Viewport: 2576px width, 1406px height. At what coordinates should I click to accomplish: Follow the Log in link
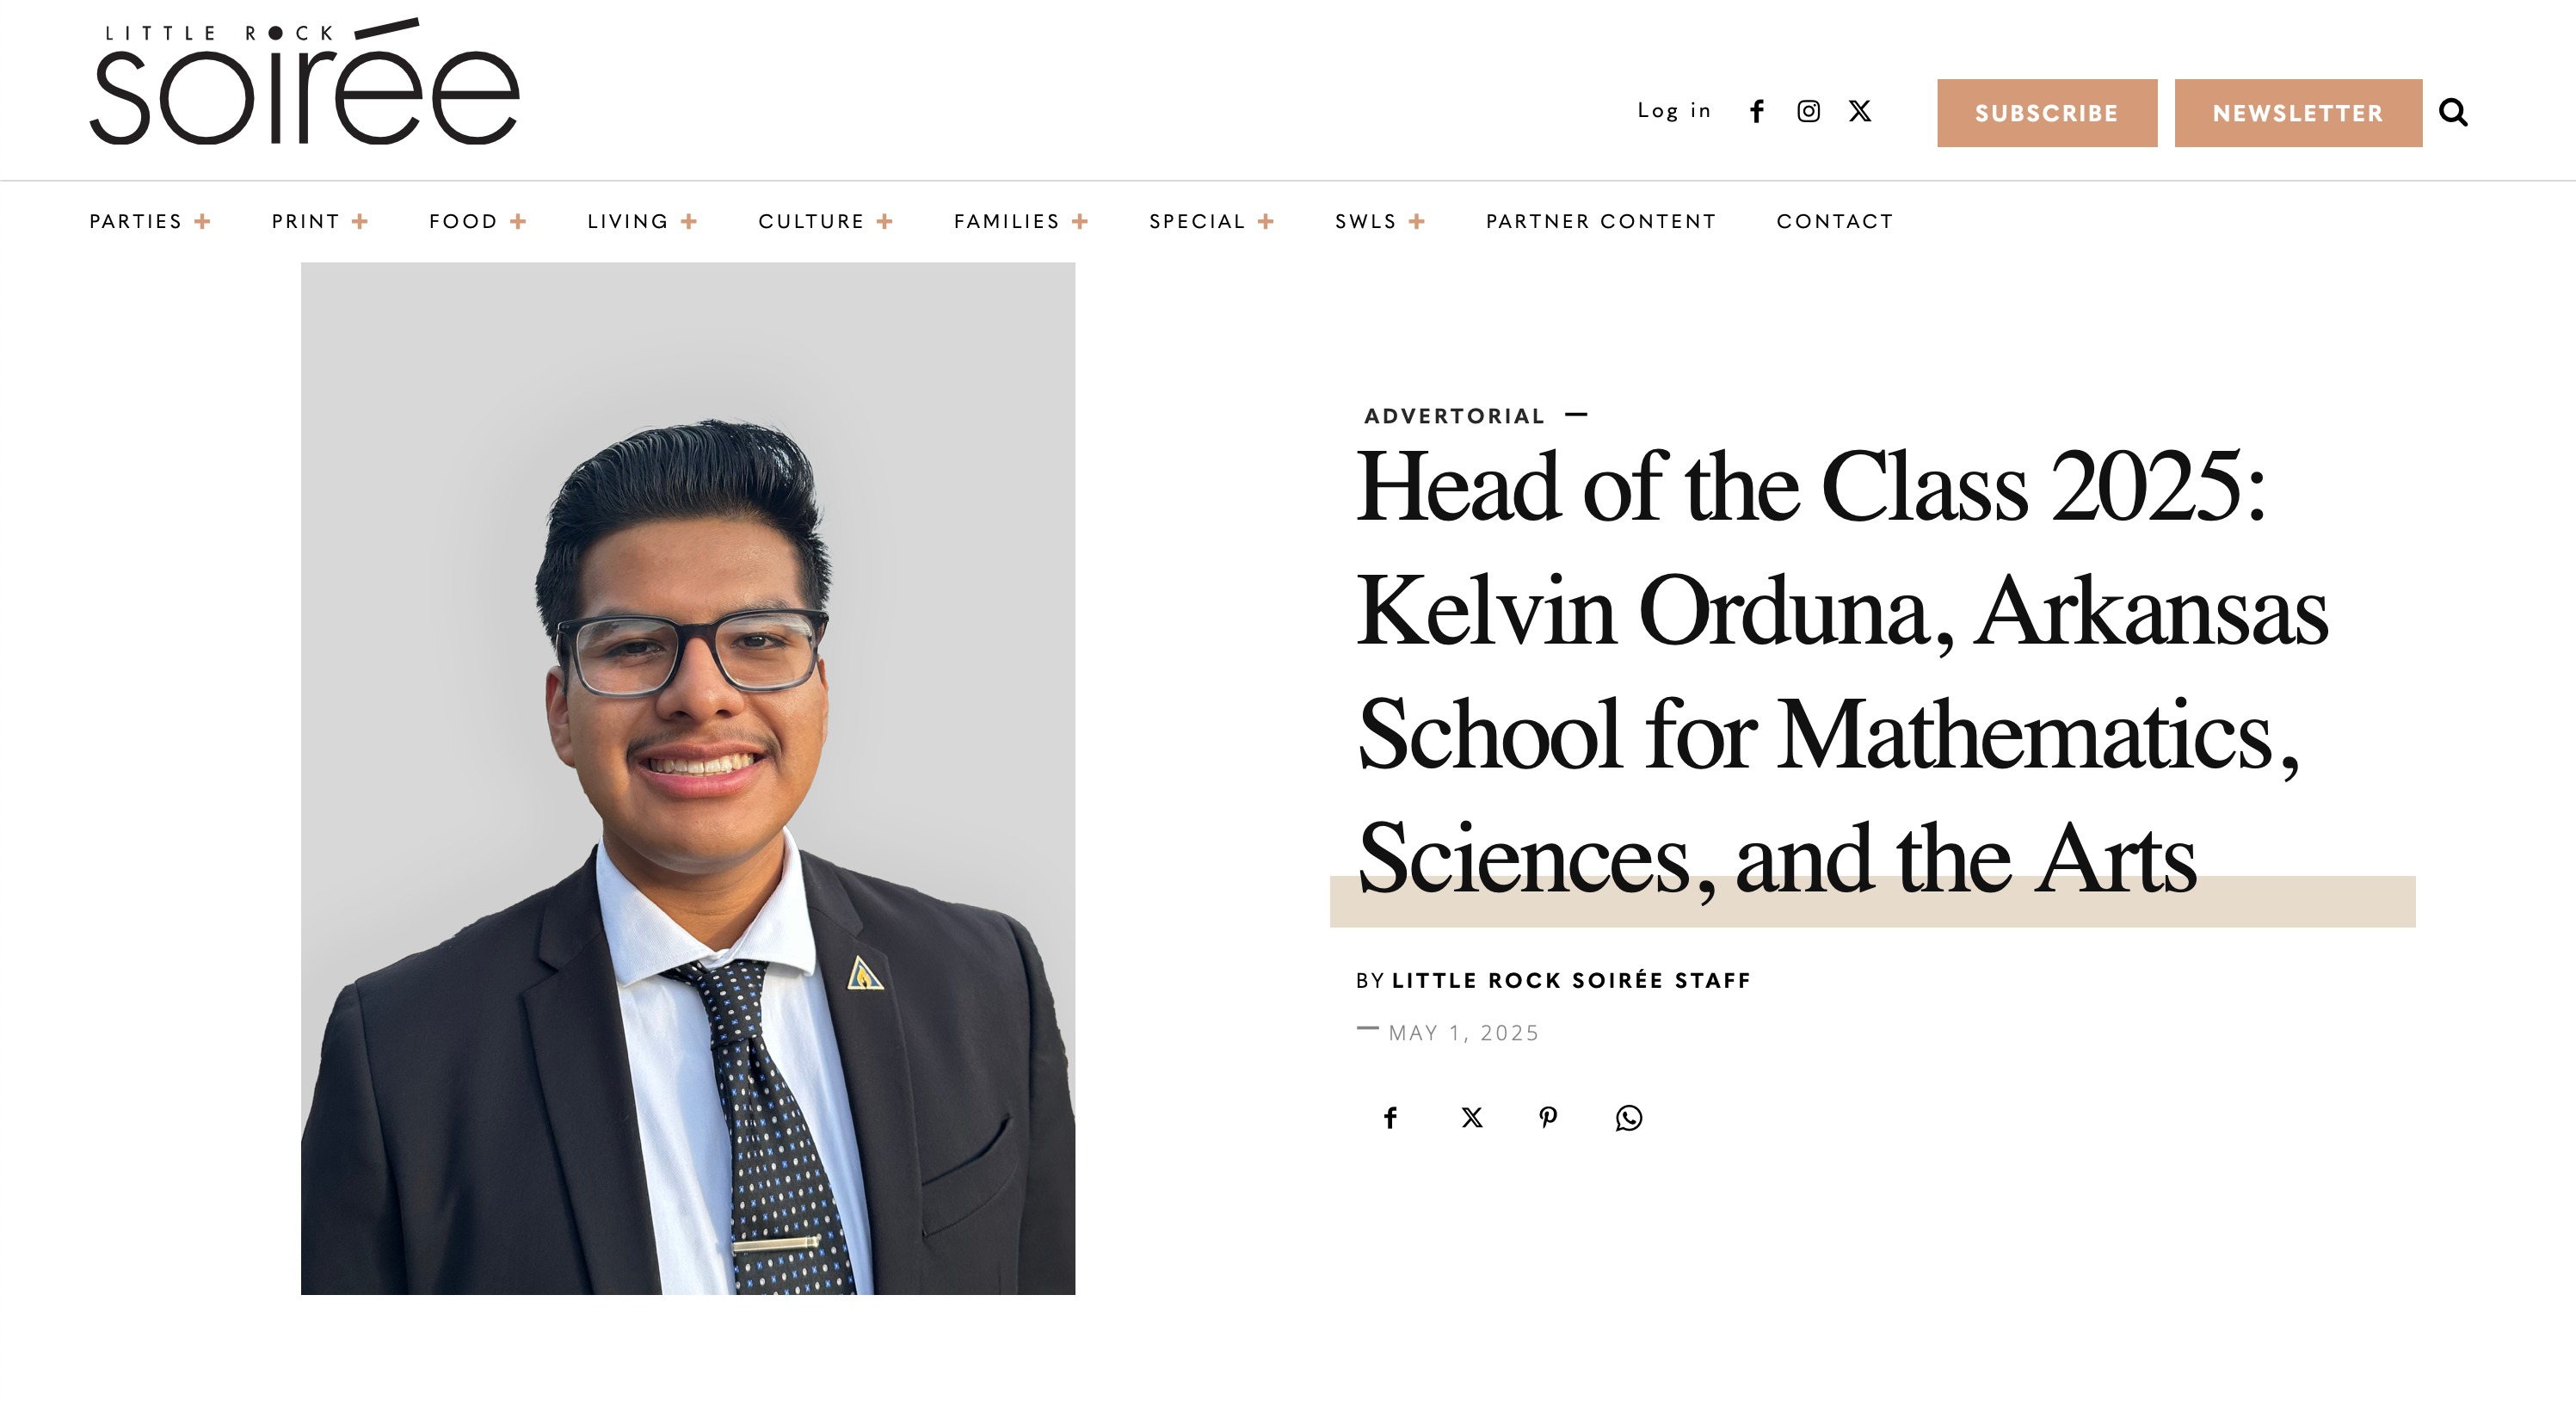point(1674,111)
